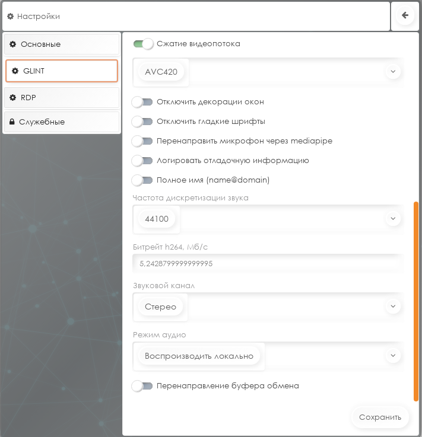Click the gear icon in Основные tab

12,44
